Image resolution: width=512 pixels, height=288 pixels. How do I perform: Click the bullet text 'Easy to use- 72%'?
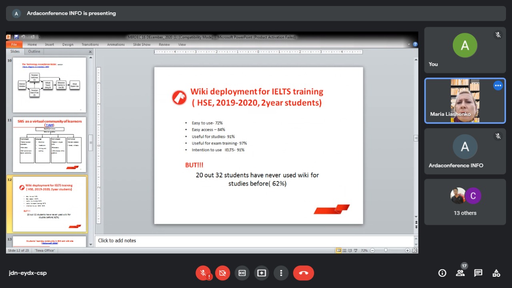click(207, 123)
